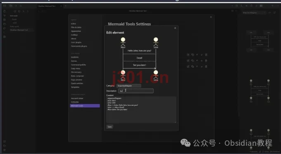
Task: Open Hello-world note in file tree
Action: 14,26
